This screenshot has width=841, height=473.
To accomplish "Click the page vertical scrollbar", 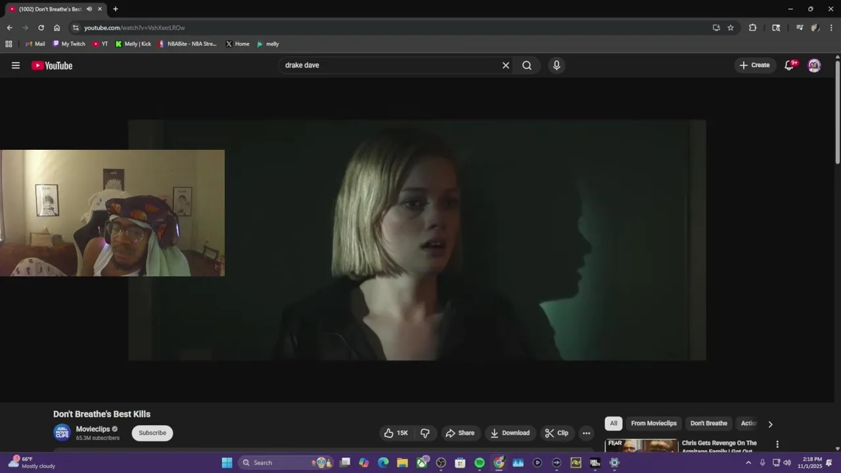I will pos(838,112).
